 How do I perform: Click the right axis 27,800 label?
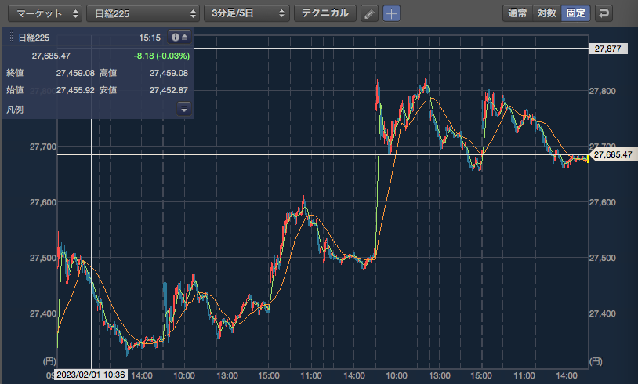tap(603, 91)
